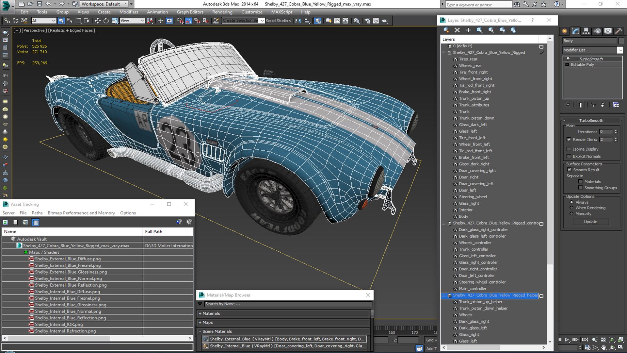
Task: Select the Always update radio button
Action: pos(571,202)
